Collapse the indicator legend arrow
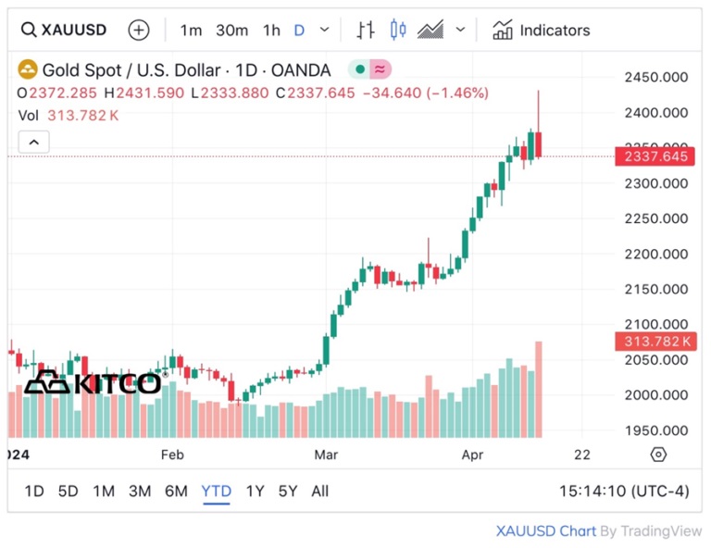 click(33, 143)
